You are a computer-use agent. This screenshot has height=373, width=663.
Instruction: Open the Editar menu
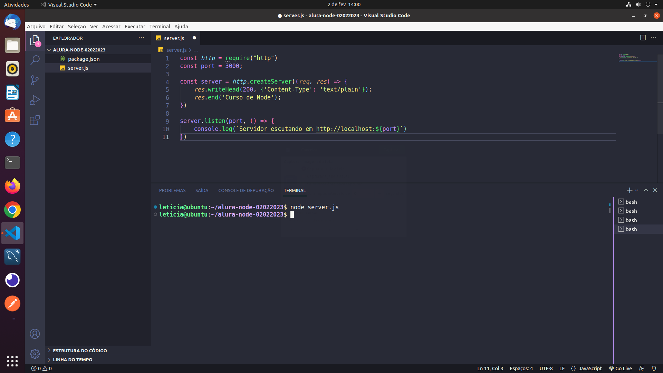point(57,27)
